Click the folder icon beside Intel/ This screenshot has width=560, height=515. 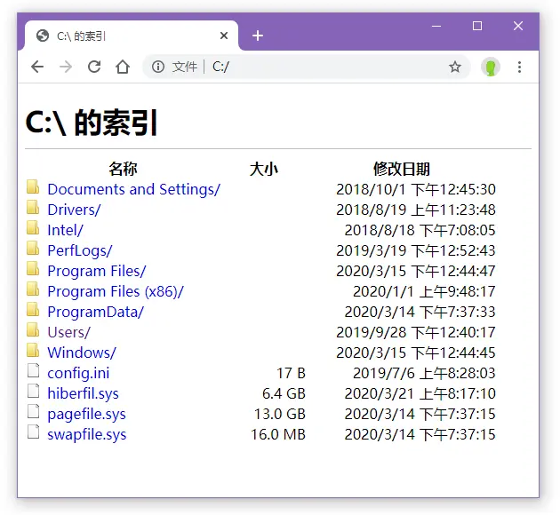pyautogui.click(x=33, y=227)
